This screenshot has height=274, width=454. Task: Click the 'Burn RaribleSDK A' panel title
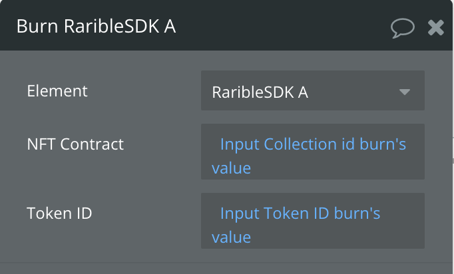pyautogui.click(x=96, y=27)
